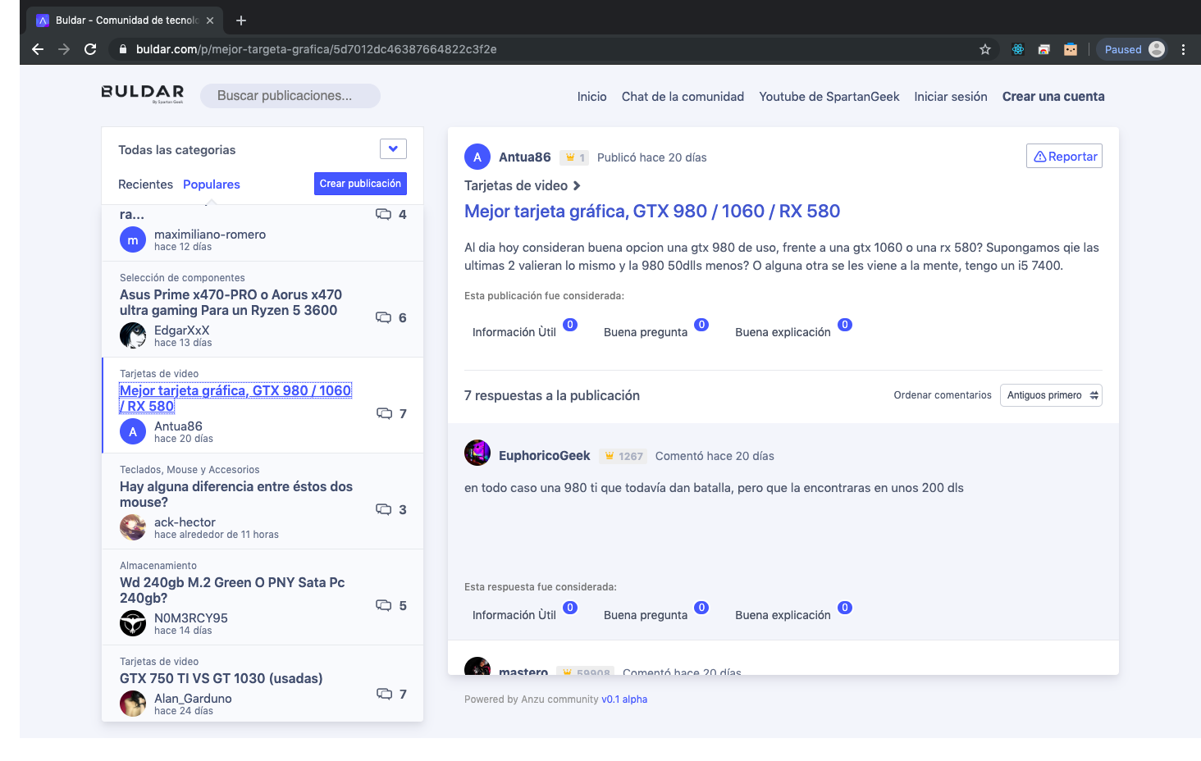Screen dimensions: 1201x761
Task: Switch to the Populares tab
Action: (212, 185)
